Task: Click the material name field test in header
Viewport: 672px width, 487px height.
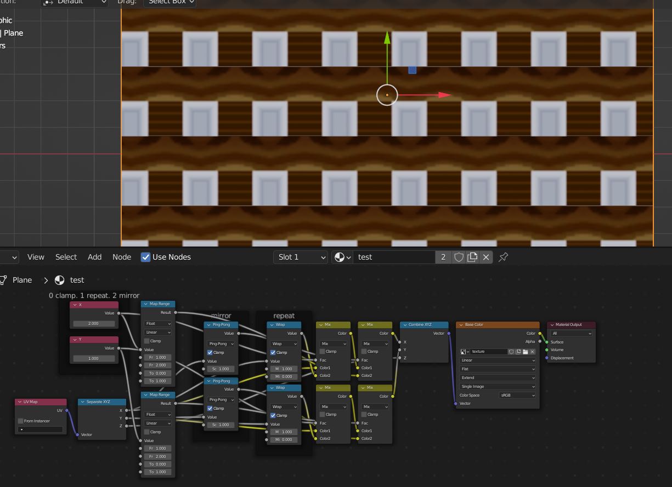Action: [394, 257]
